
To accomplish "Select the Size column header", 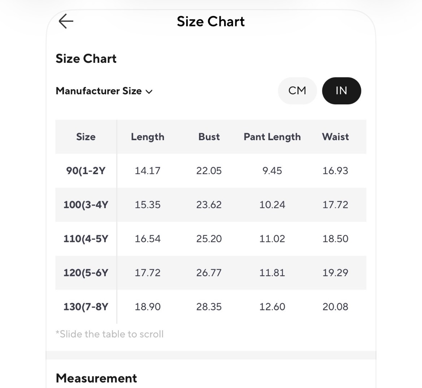I will click(x=86, y=137).
